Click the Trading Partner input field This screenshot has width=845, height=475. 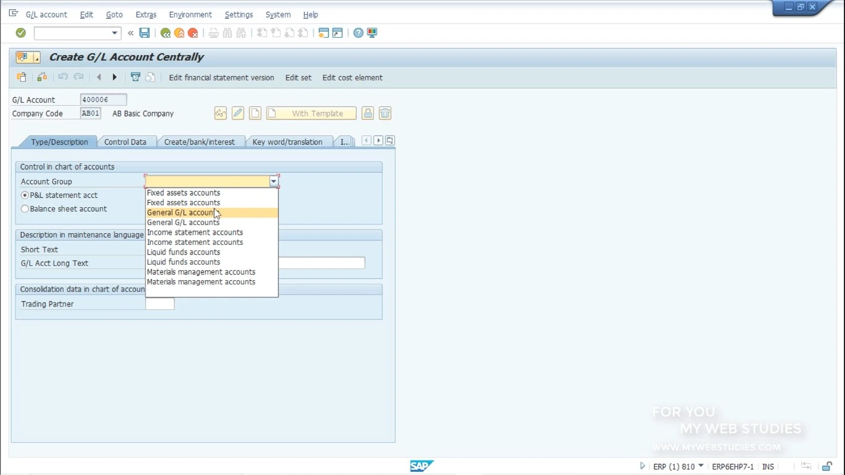pyautogui.click(x=160, y=304)
